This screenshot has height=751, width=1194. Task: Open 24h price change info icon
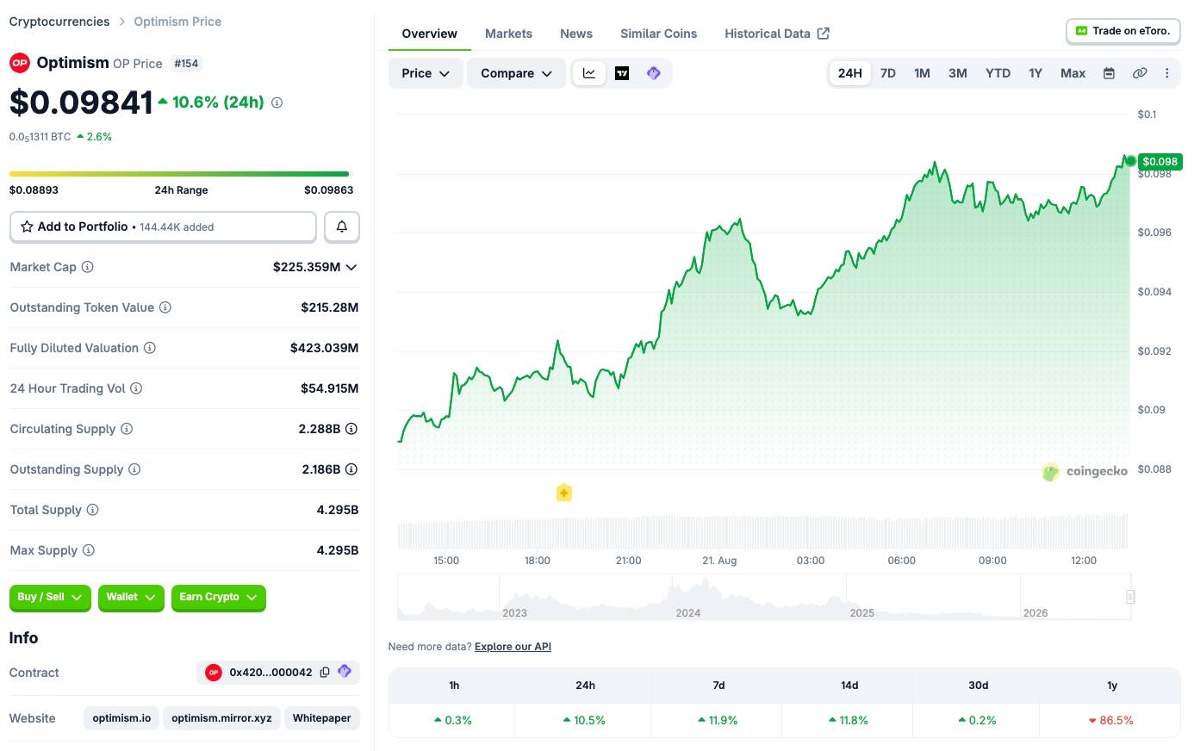point(277,102)
